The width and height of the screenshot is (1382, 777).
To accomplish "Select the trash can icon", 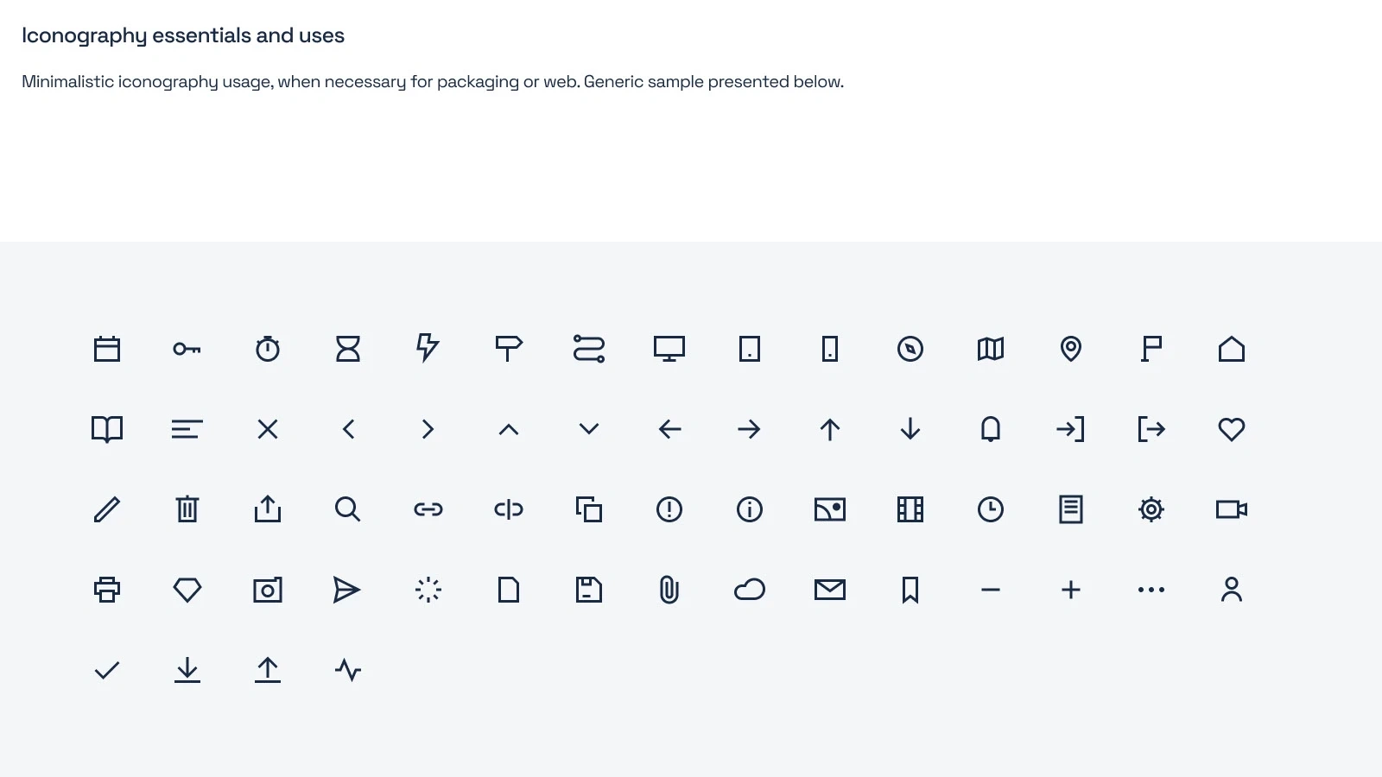I will pyautogui.click(x=187, y=509).
